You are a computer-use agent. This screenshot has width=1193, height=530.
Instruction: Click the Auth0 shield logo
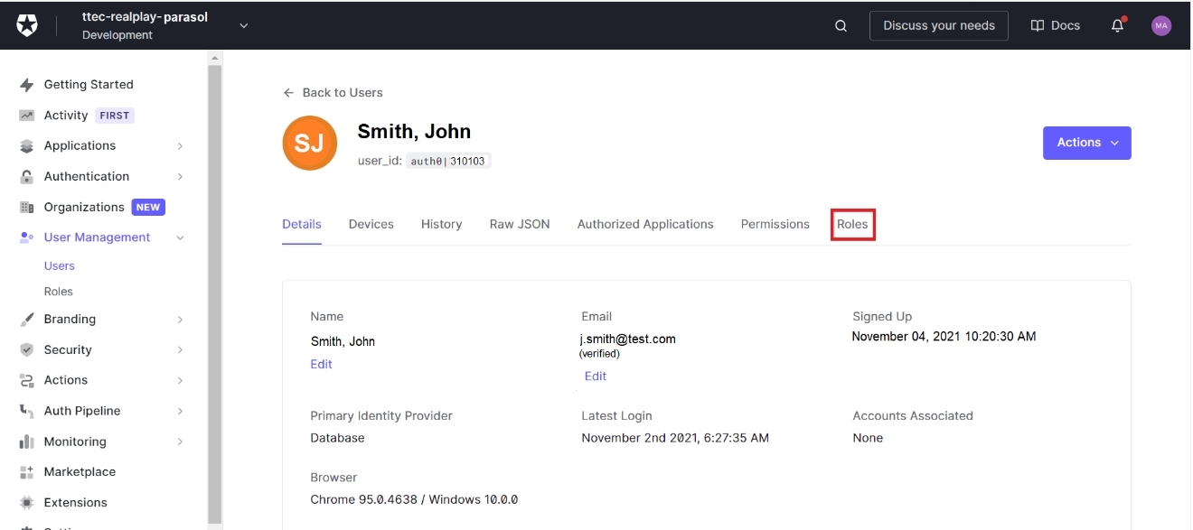point(27,26)
